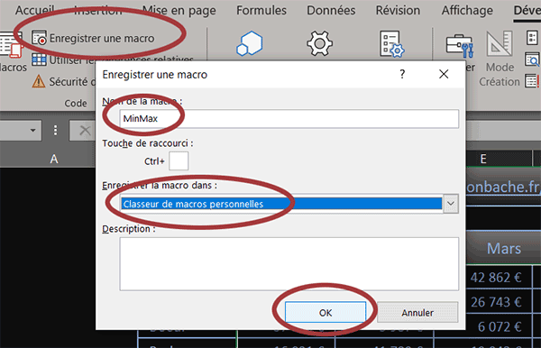Open the Compléments hexagon icon
Screen dimensions: 541x348
[x=250, y=43]
